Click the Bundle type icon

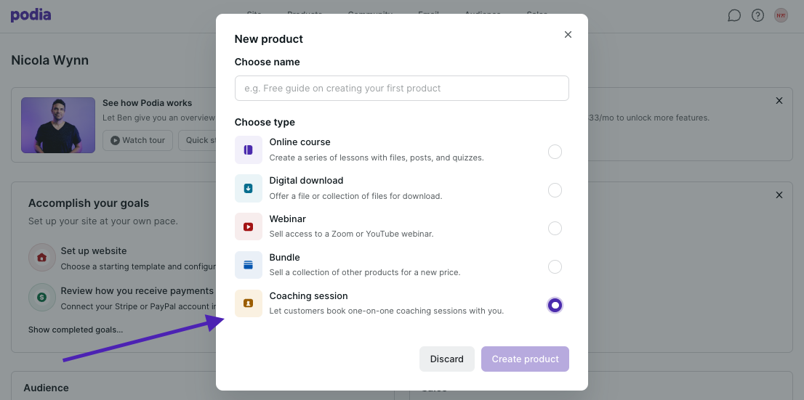[248, 265]
